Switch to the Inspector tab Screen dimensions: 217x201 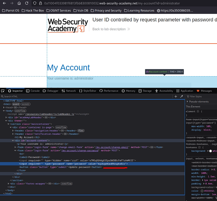15,91
